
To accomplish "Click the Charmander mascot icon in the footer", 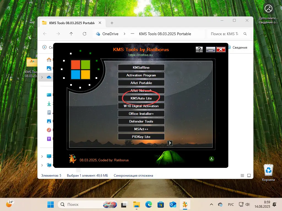I will (x=73, y=159).
